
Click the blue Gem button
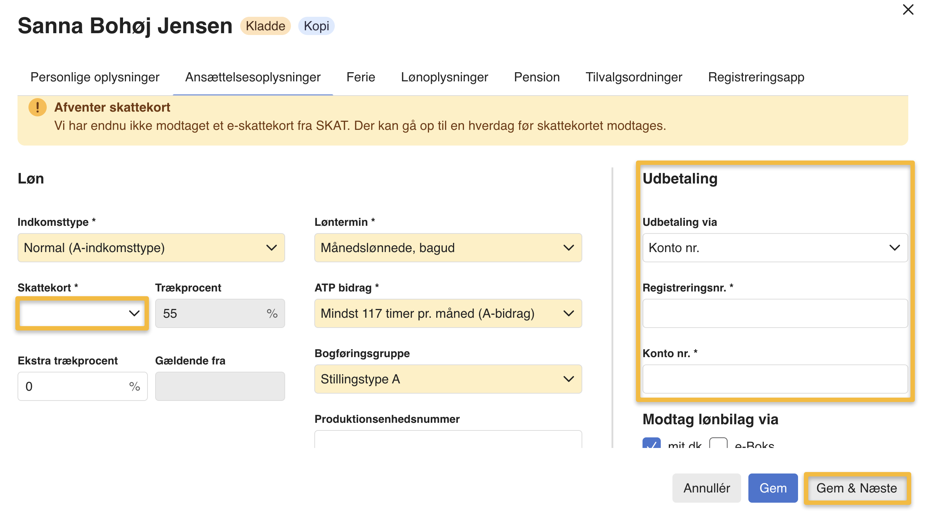tap(773, 488)
